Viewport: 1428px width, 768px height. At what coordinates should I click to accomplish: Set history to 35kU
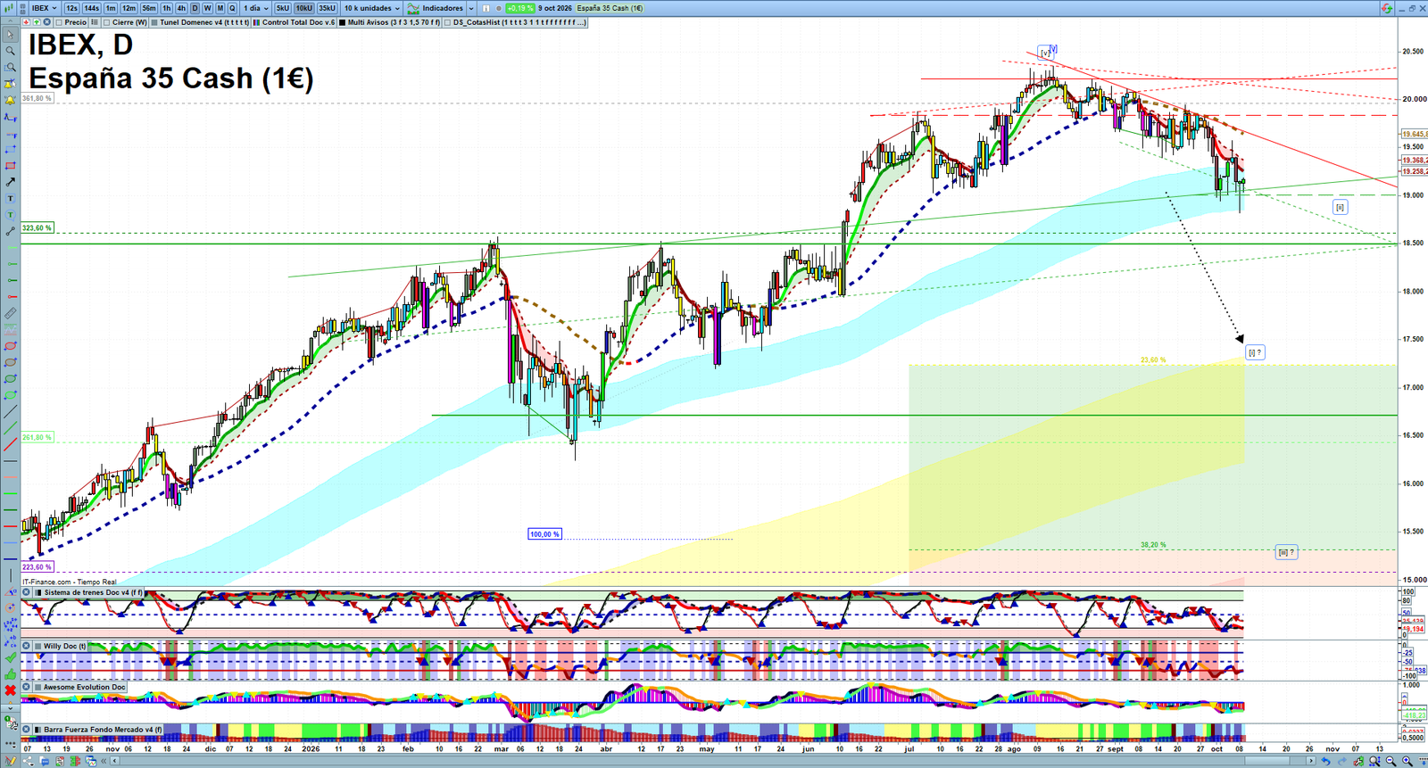pos(328,8)
